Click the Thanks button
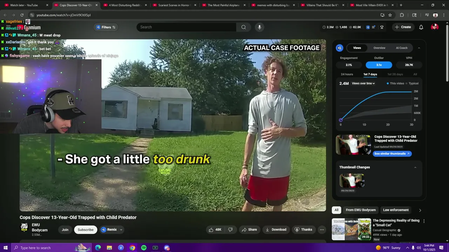449x252 pixels. tap(303, 230)
